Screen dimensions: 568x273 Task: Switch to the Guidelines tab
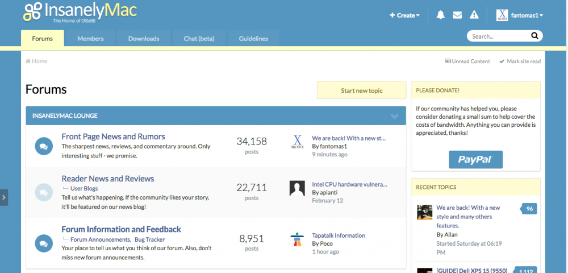253,39
